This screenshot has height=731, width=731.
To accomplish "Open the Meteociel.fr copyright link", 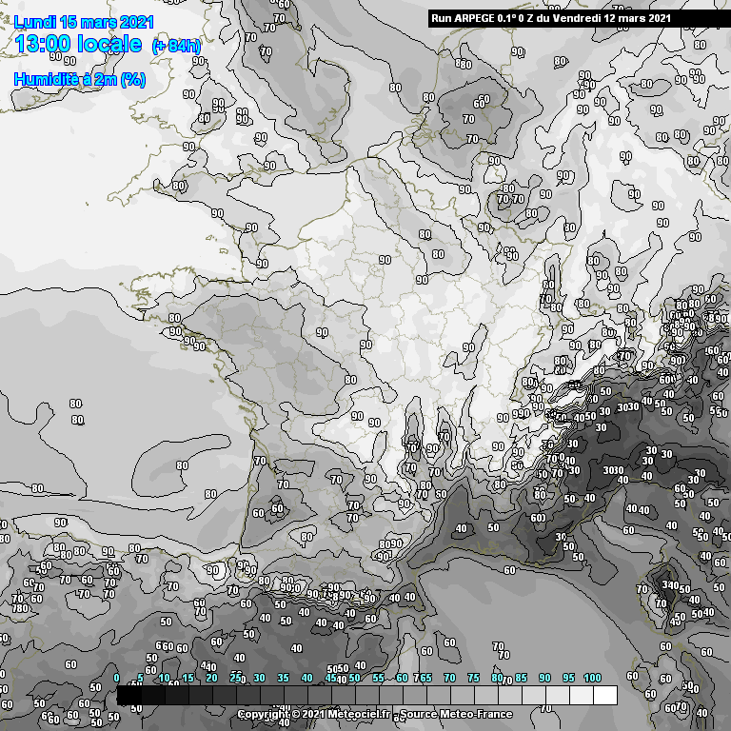I will coord(314,714).
